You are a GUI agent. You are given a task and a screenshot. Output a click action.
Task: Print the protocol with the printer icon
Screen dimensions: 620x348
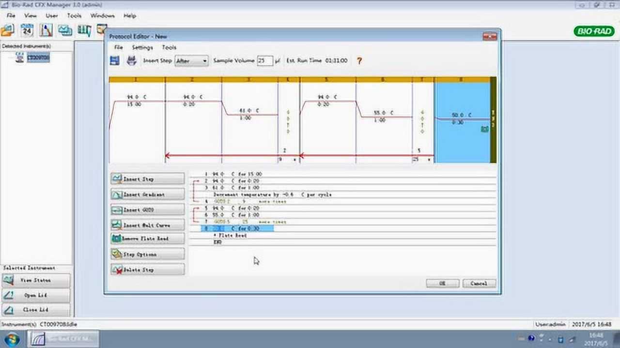click(131, 60)
